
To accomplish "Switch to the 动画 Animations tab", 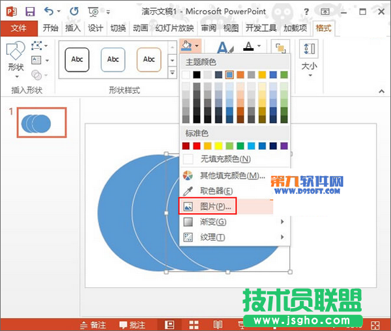I will 140,28.
